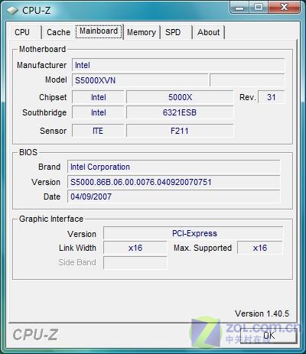Screen dimensions: 306x354
Task: Click the Sensor F211 field
Action: [x=180, y=131]
